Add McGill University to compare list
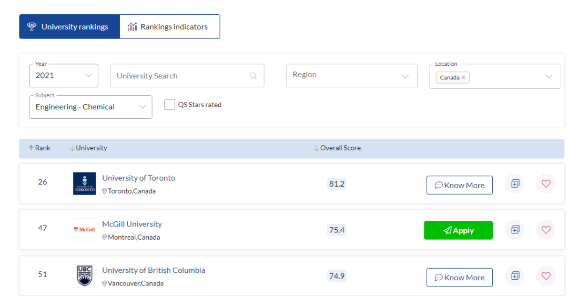Viewport: 568px width, 296px height. pos(515,230)
